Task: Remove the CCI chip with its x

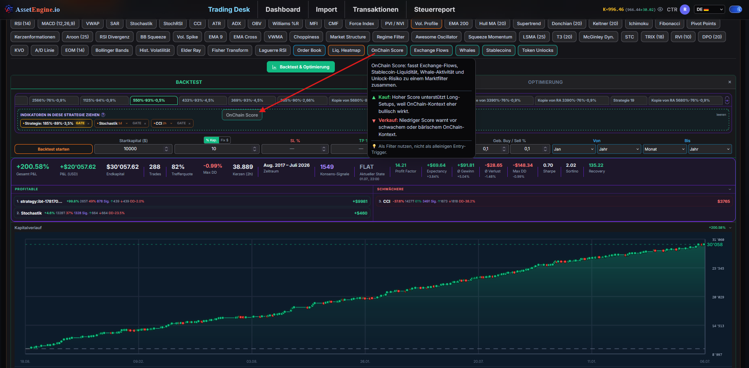Action: pos(189,123)
